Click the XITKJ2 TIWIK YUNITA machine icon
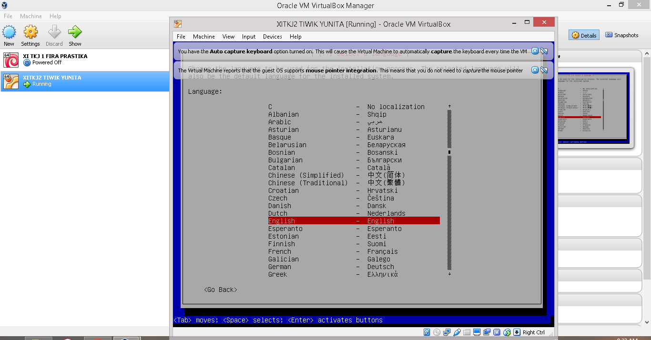651x340 pixels. coord(11,81)
